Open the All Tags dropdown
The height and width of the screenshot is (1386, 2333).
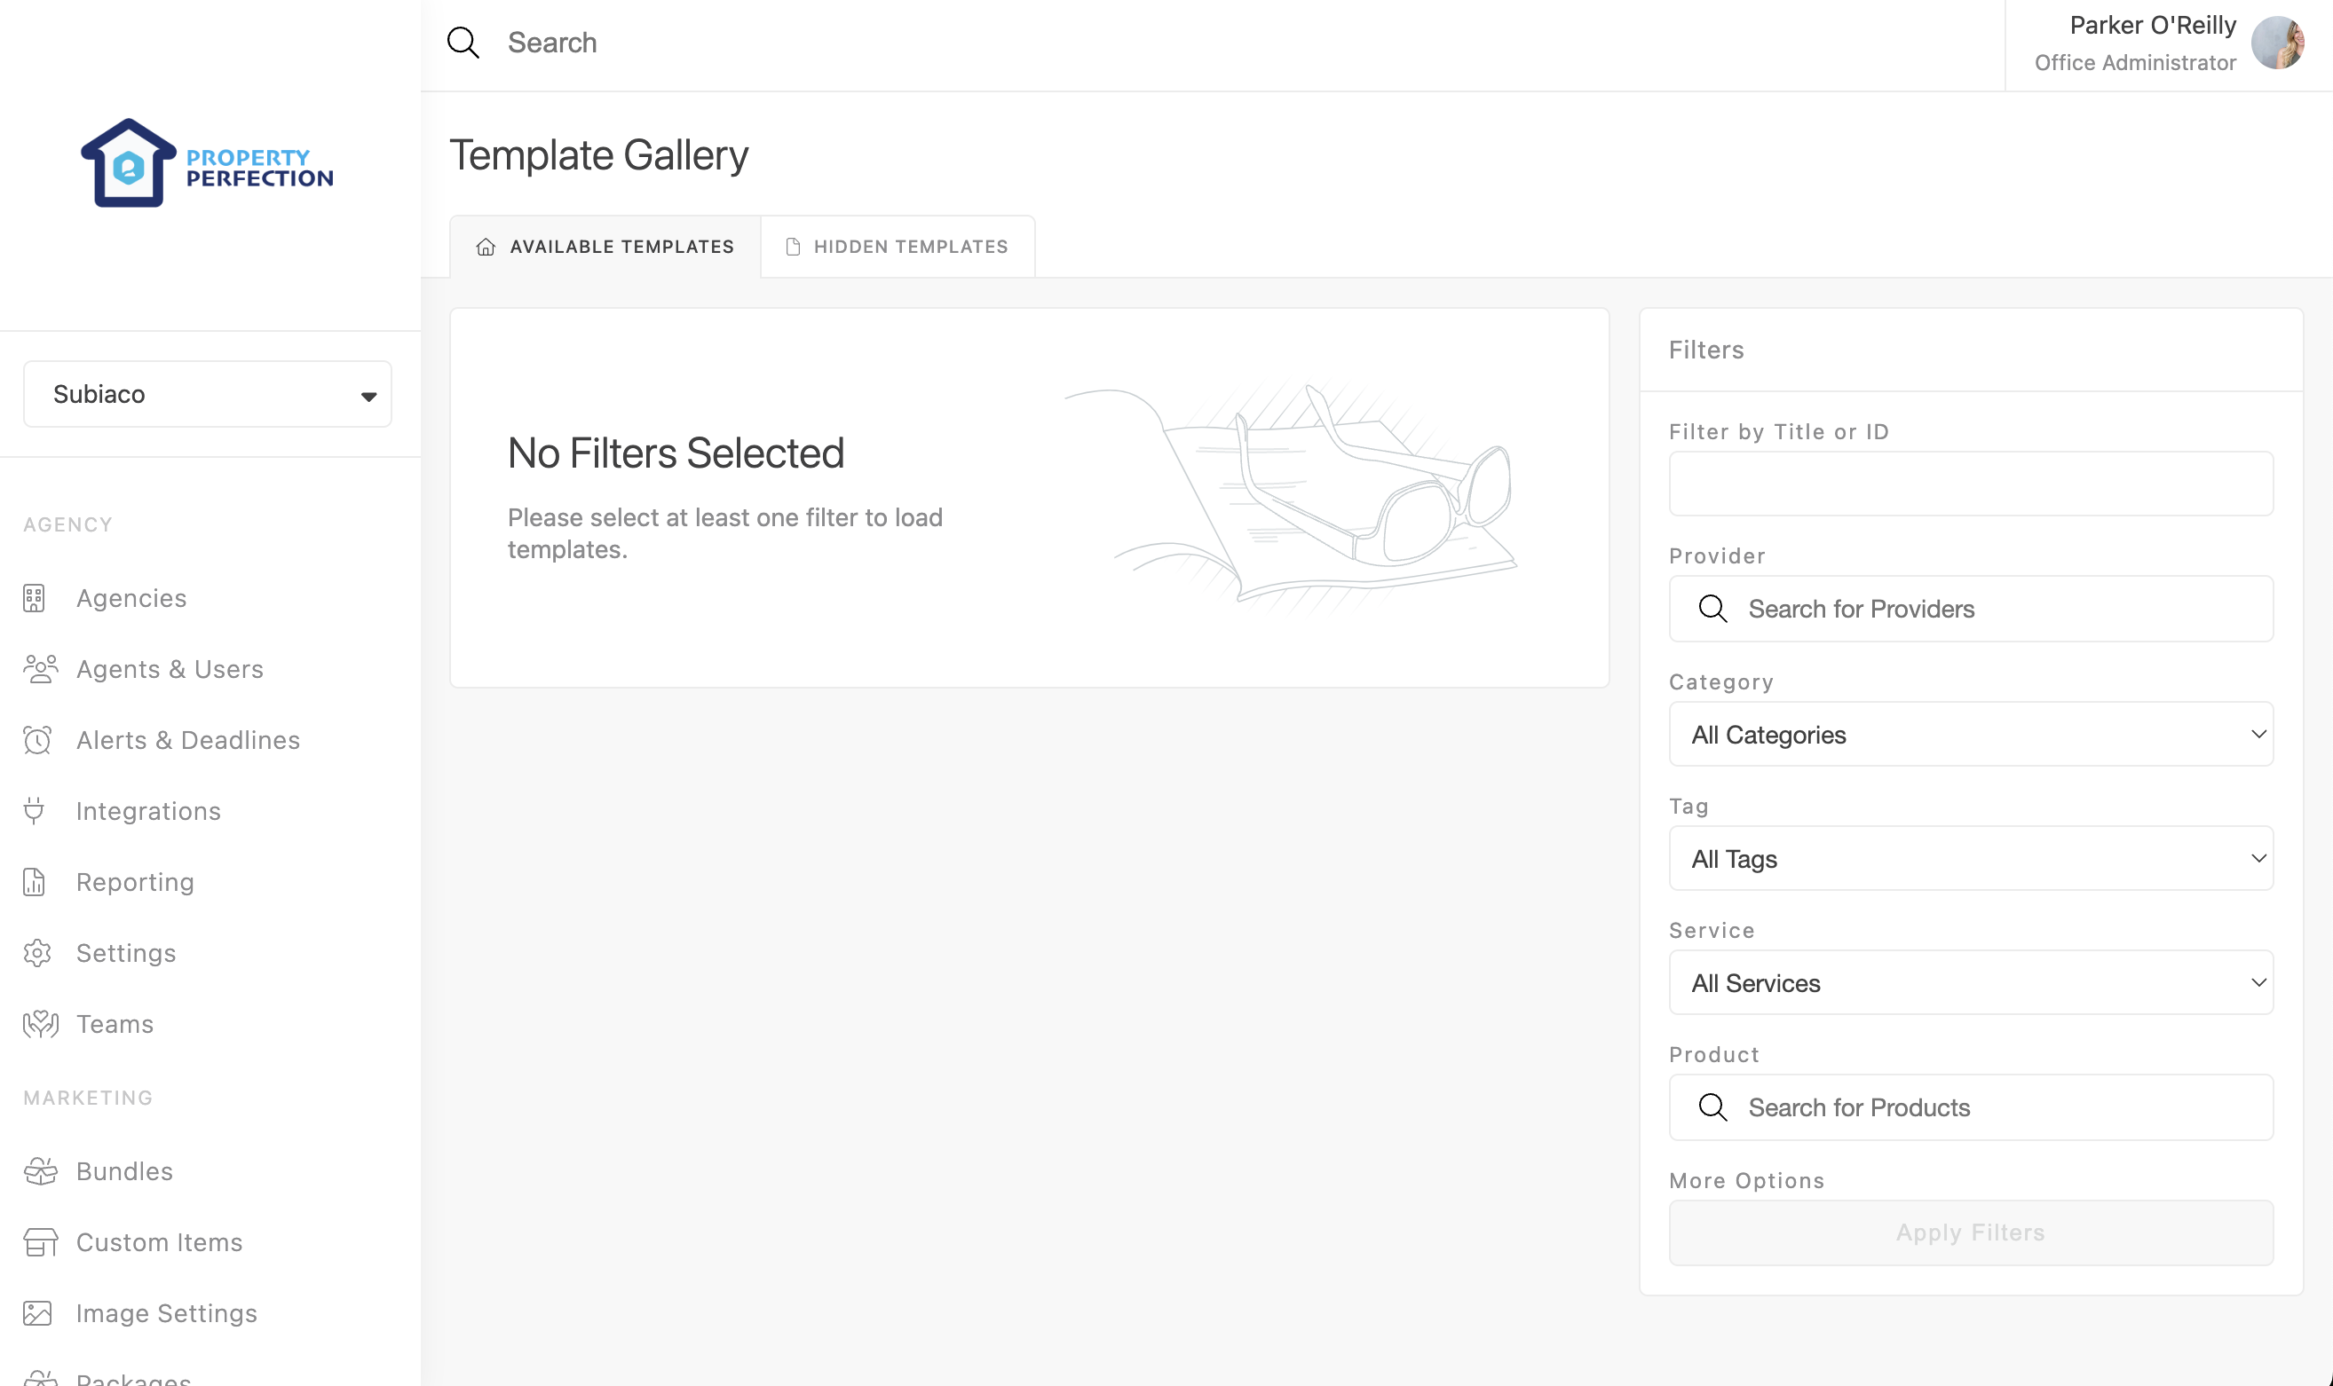point(1971,858)
